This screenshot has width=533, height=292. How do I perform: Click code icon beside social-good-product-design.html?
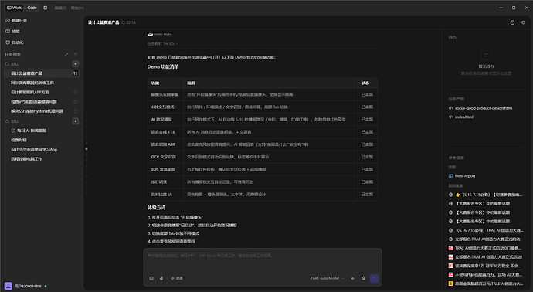451,108
